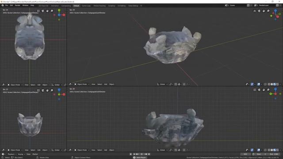Viewport: 283px width, 159px height.
Task: Click the pan hand icon in bottom-left viewport
Action: (x=47, y=90)
